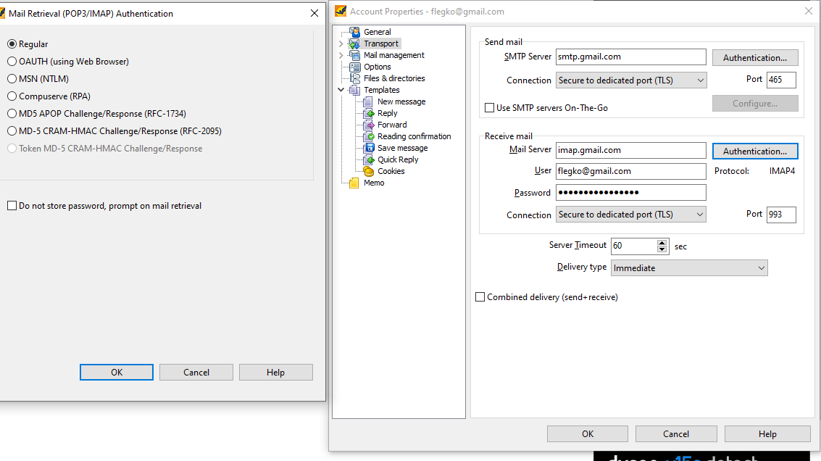The image size is (821, 461).
Task: Expand the Transport tree node
Action: 341,43
